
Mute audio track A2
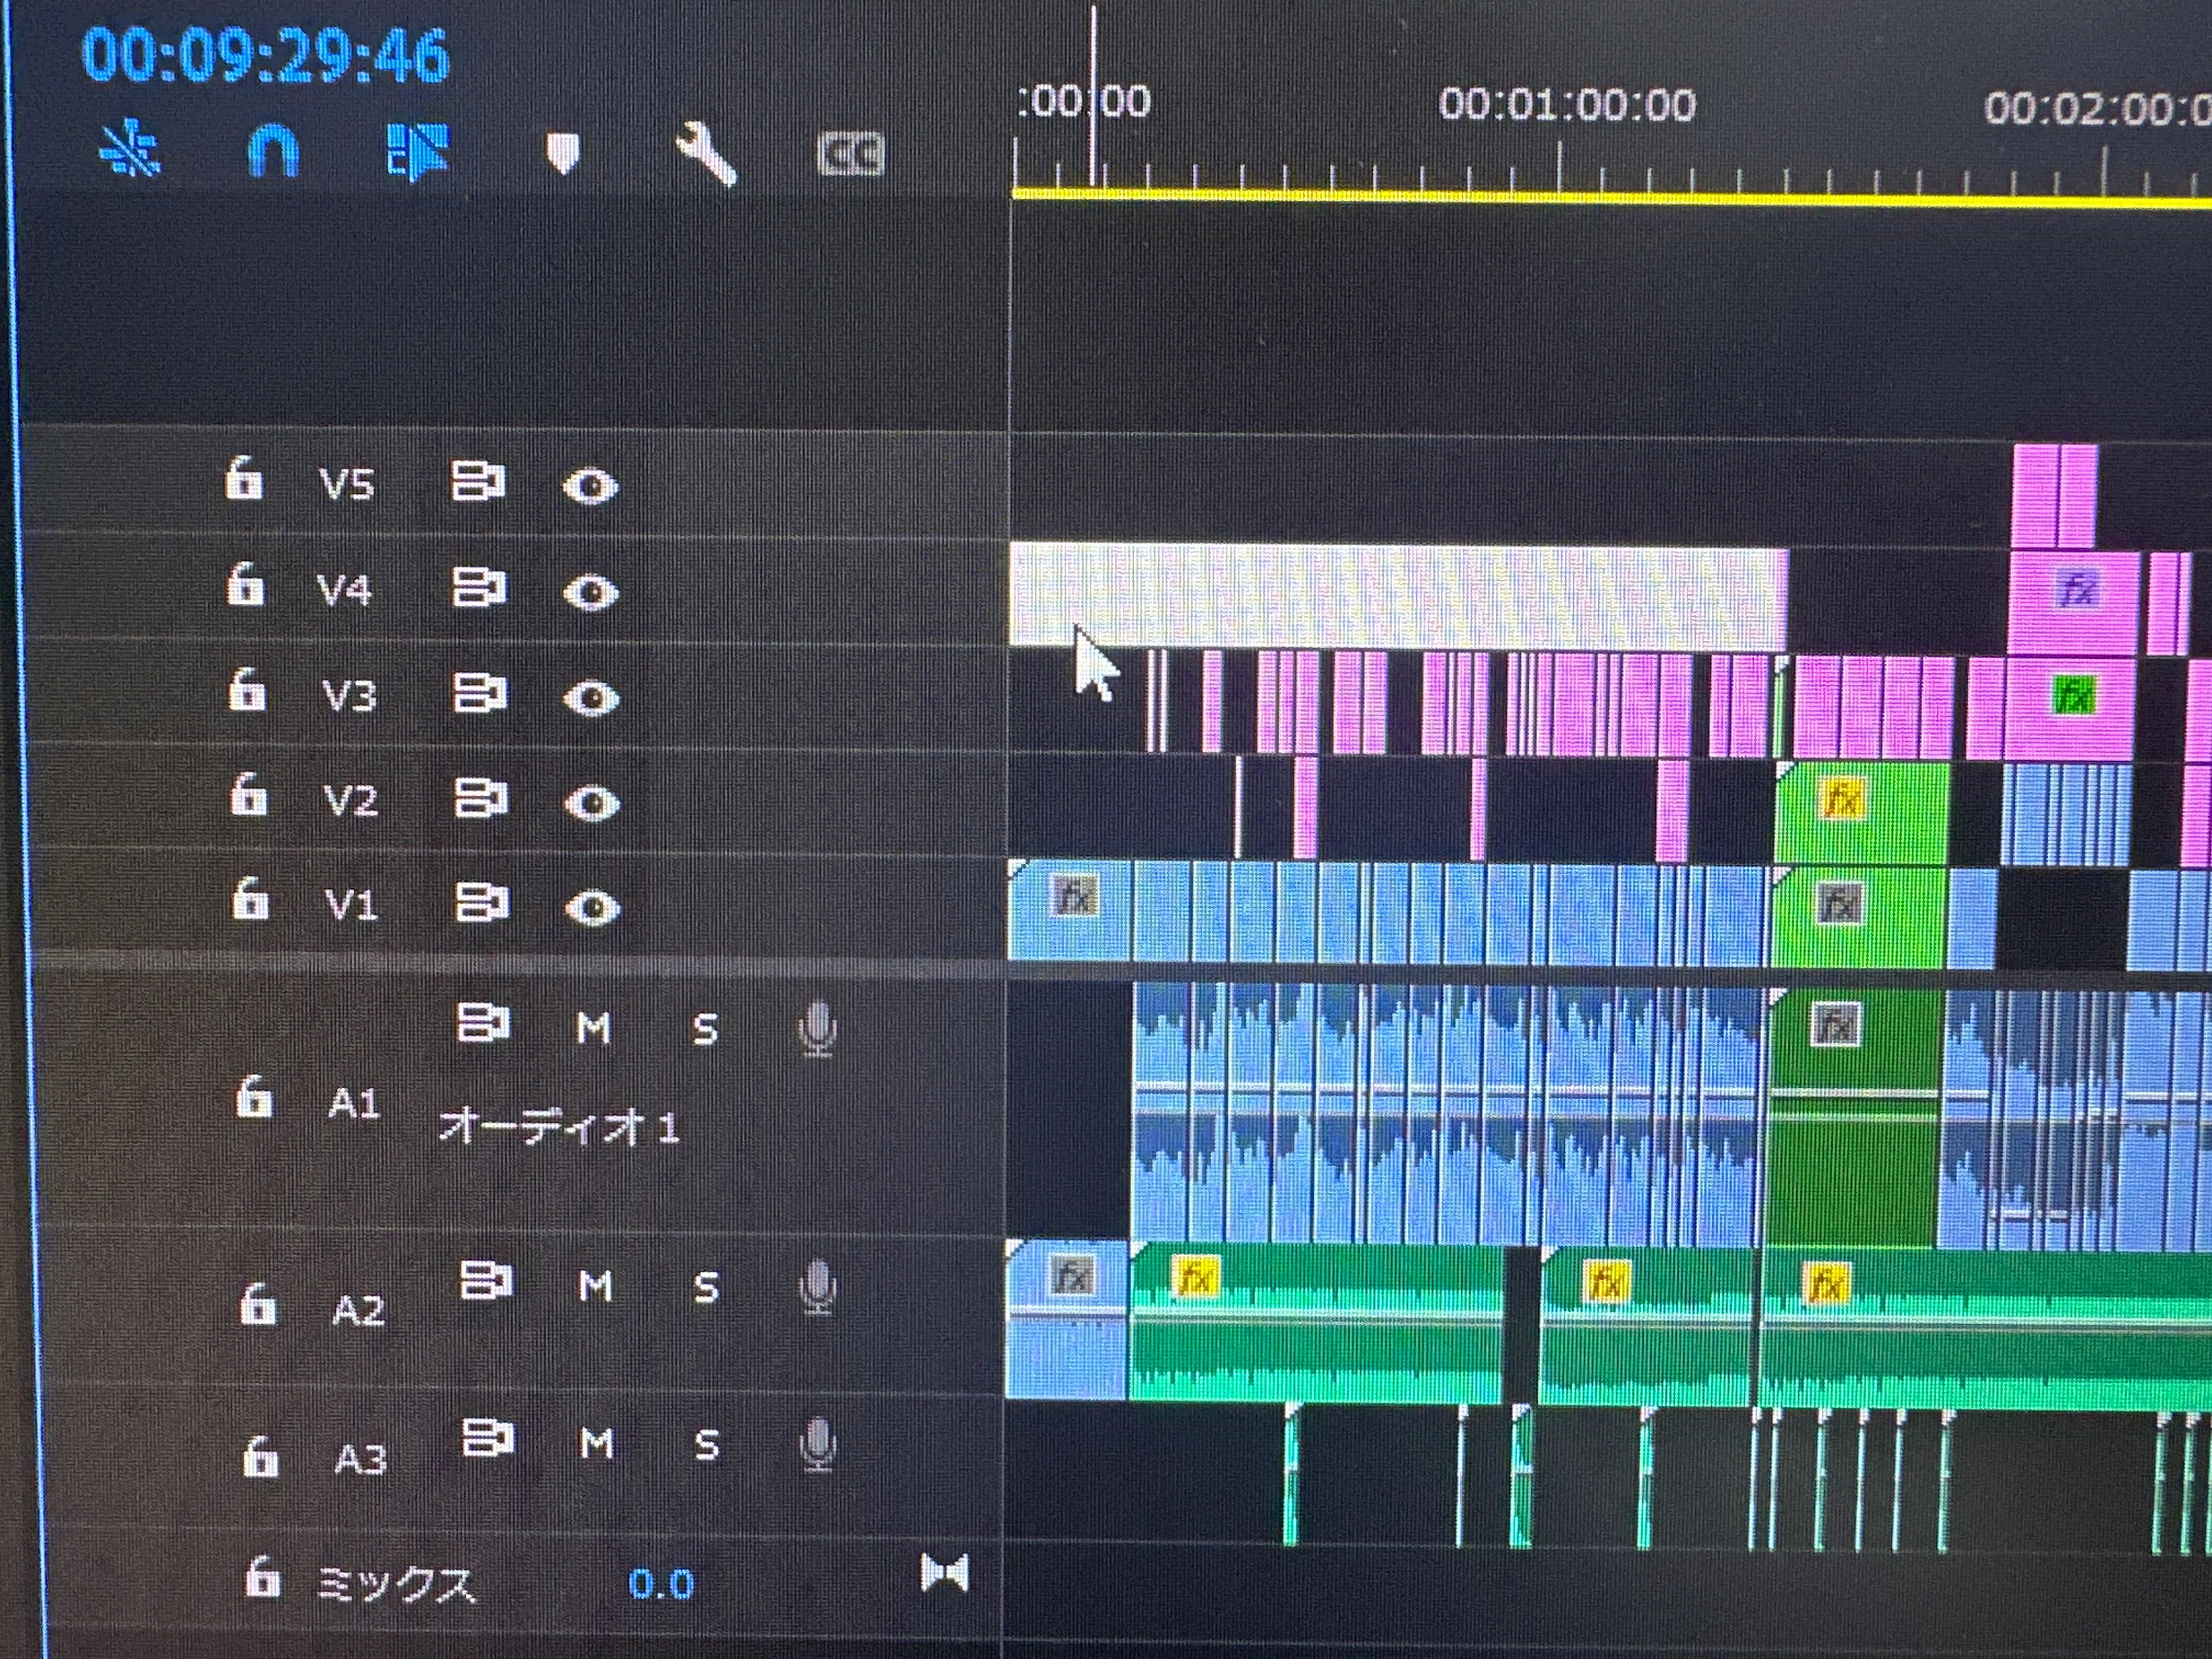(595, 1286)
